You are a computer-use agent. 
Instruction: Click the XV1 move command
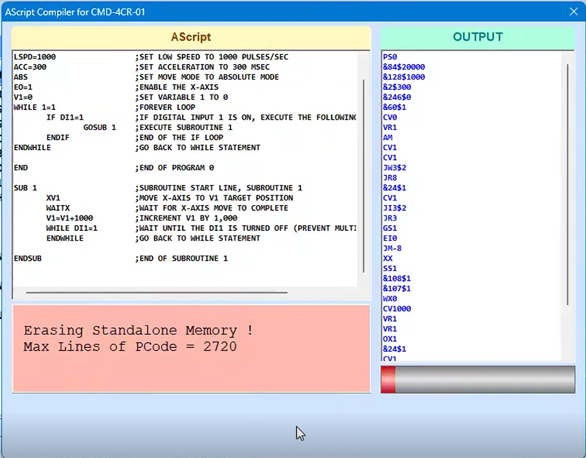(53, 198)
